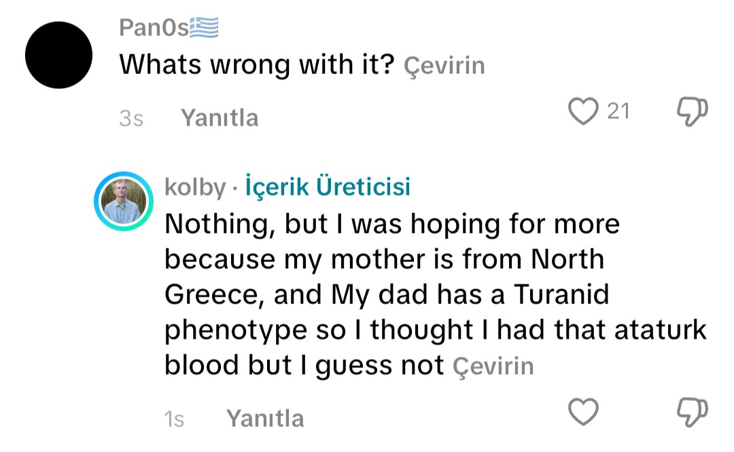
Task: Open kolby's profile picture
Action: pyautogui.click(x=123, y=202)
